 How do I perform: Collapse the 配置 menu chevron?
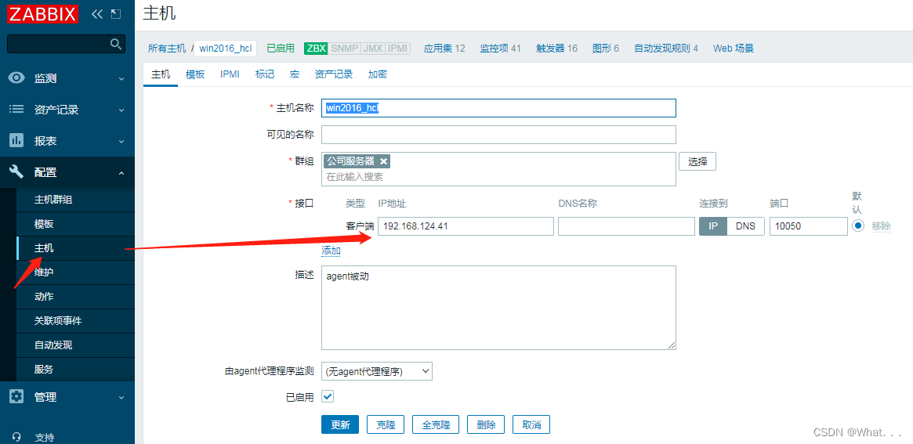(121, 173)
